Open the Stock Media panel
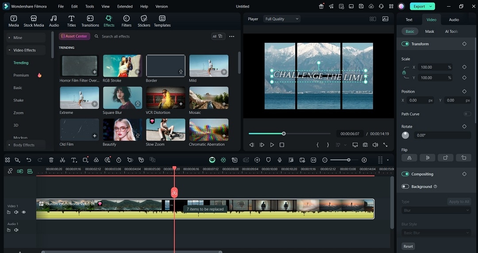 (x=34, y=21)
